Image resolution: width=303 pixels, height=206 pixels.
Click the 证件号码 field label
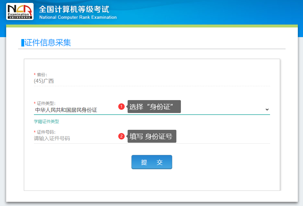(x=46, y=132)
